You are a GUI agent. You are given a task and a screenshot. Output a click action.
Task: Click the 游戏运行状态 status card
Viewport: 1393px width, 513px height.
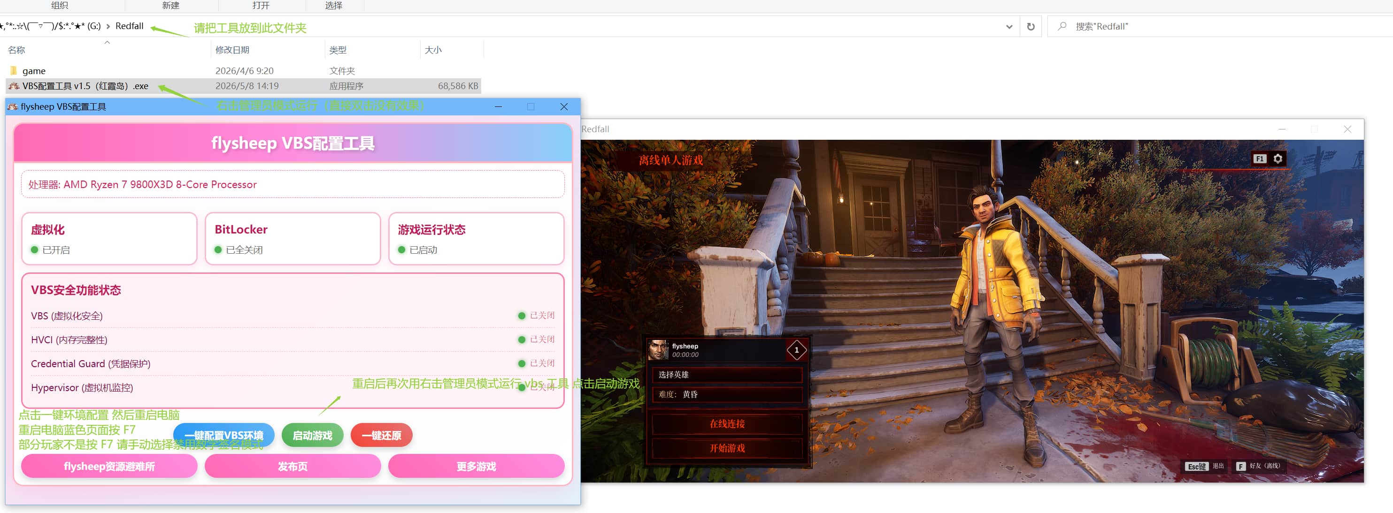click(477, 239)
